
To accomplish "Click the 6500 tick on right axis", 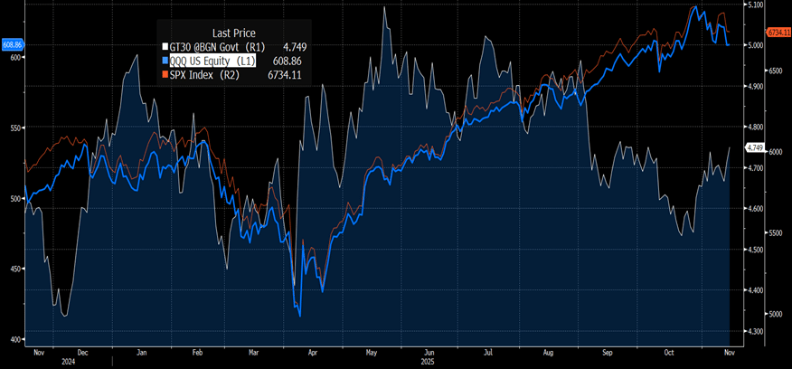I will click(775, 69).
